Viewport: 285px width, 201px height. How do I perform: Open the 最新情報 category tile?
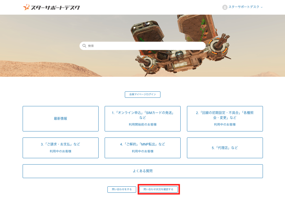tap(60, 119)
